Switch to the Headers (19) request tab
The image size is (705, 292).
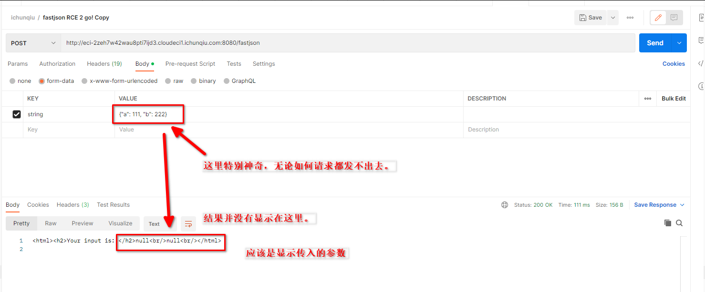(x=104, y=64)
